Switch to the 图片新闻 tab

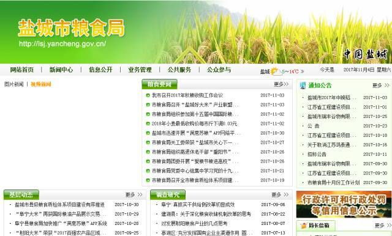(x=13, y=84)
